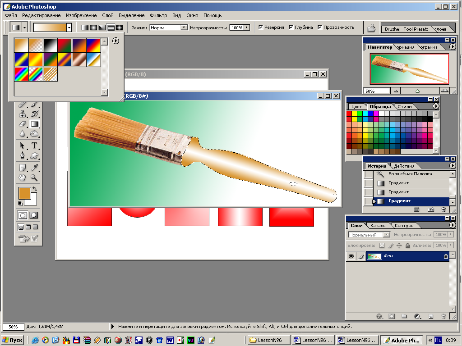Viewport: 462px width, 346px height.
Task: Select Standard Screen Mode button
Action: [21, 227]
